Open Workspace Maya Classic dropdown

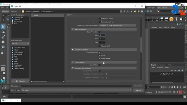170,8
